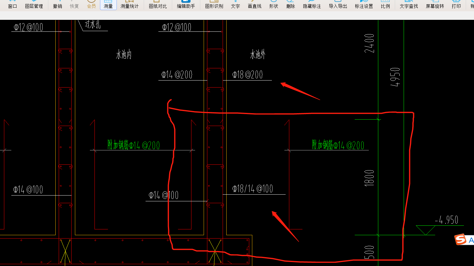Select the 画直线 draw line tool
The image size is (474, 266).
click(254, 5)
